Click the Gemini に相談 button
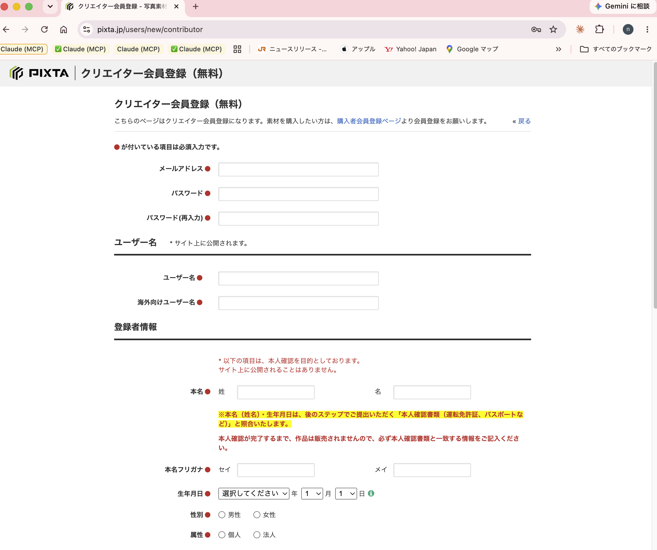 [x=622, y=7]
